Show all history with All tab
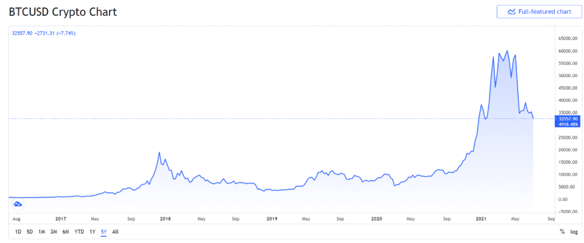The height and width of the screenshot is (243, 584). [115, 232]
